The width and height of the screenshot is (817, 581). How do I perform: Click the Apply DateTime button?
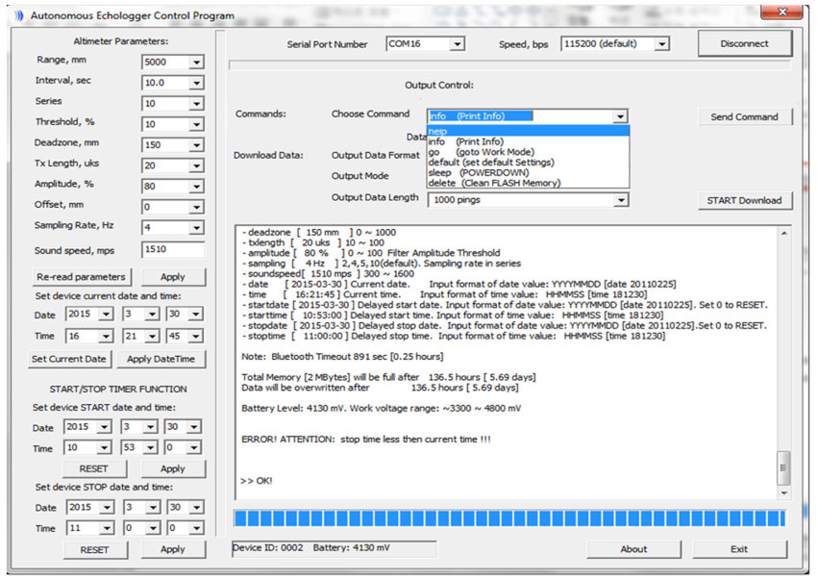(161, 359)
